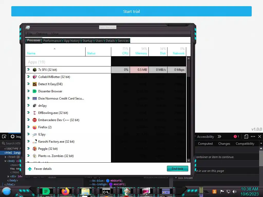Expand the Karoshi Factory.exe process

tap(29, 141)
